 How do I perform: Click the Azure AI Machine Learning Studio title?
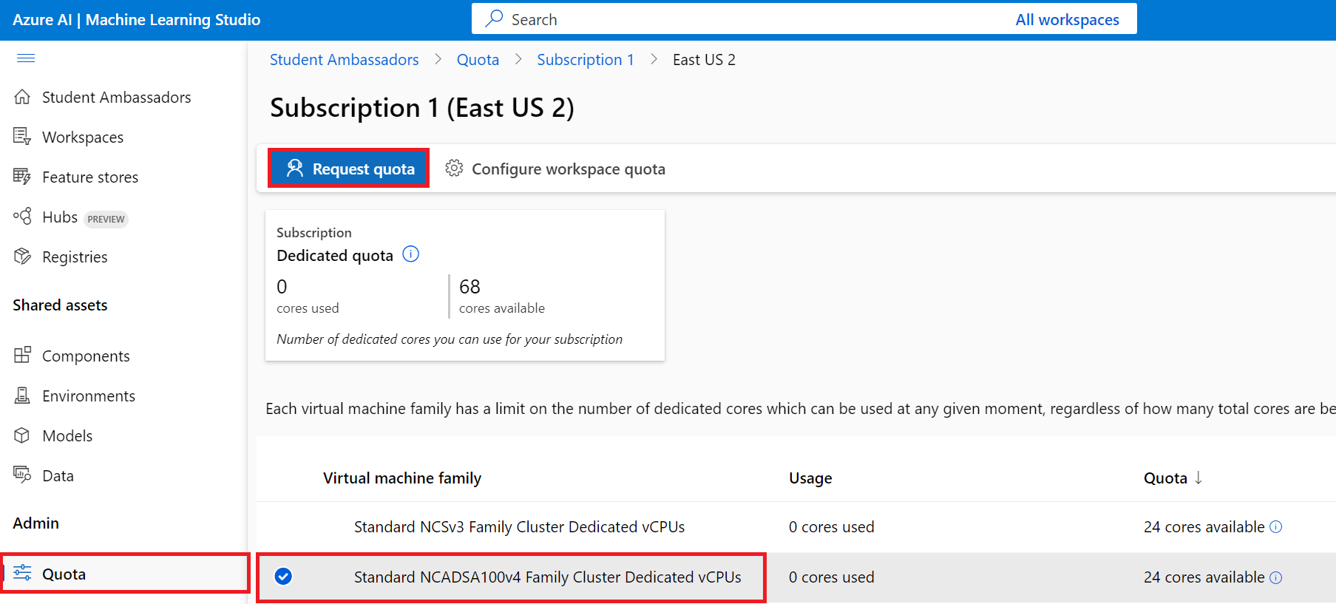tap(137, 19)
